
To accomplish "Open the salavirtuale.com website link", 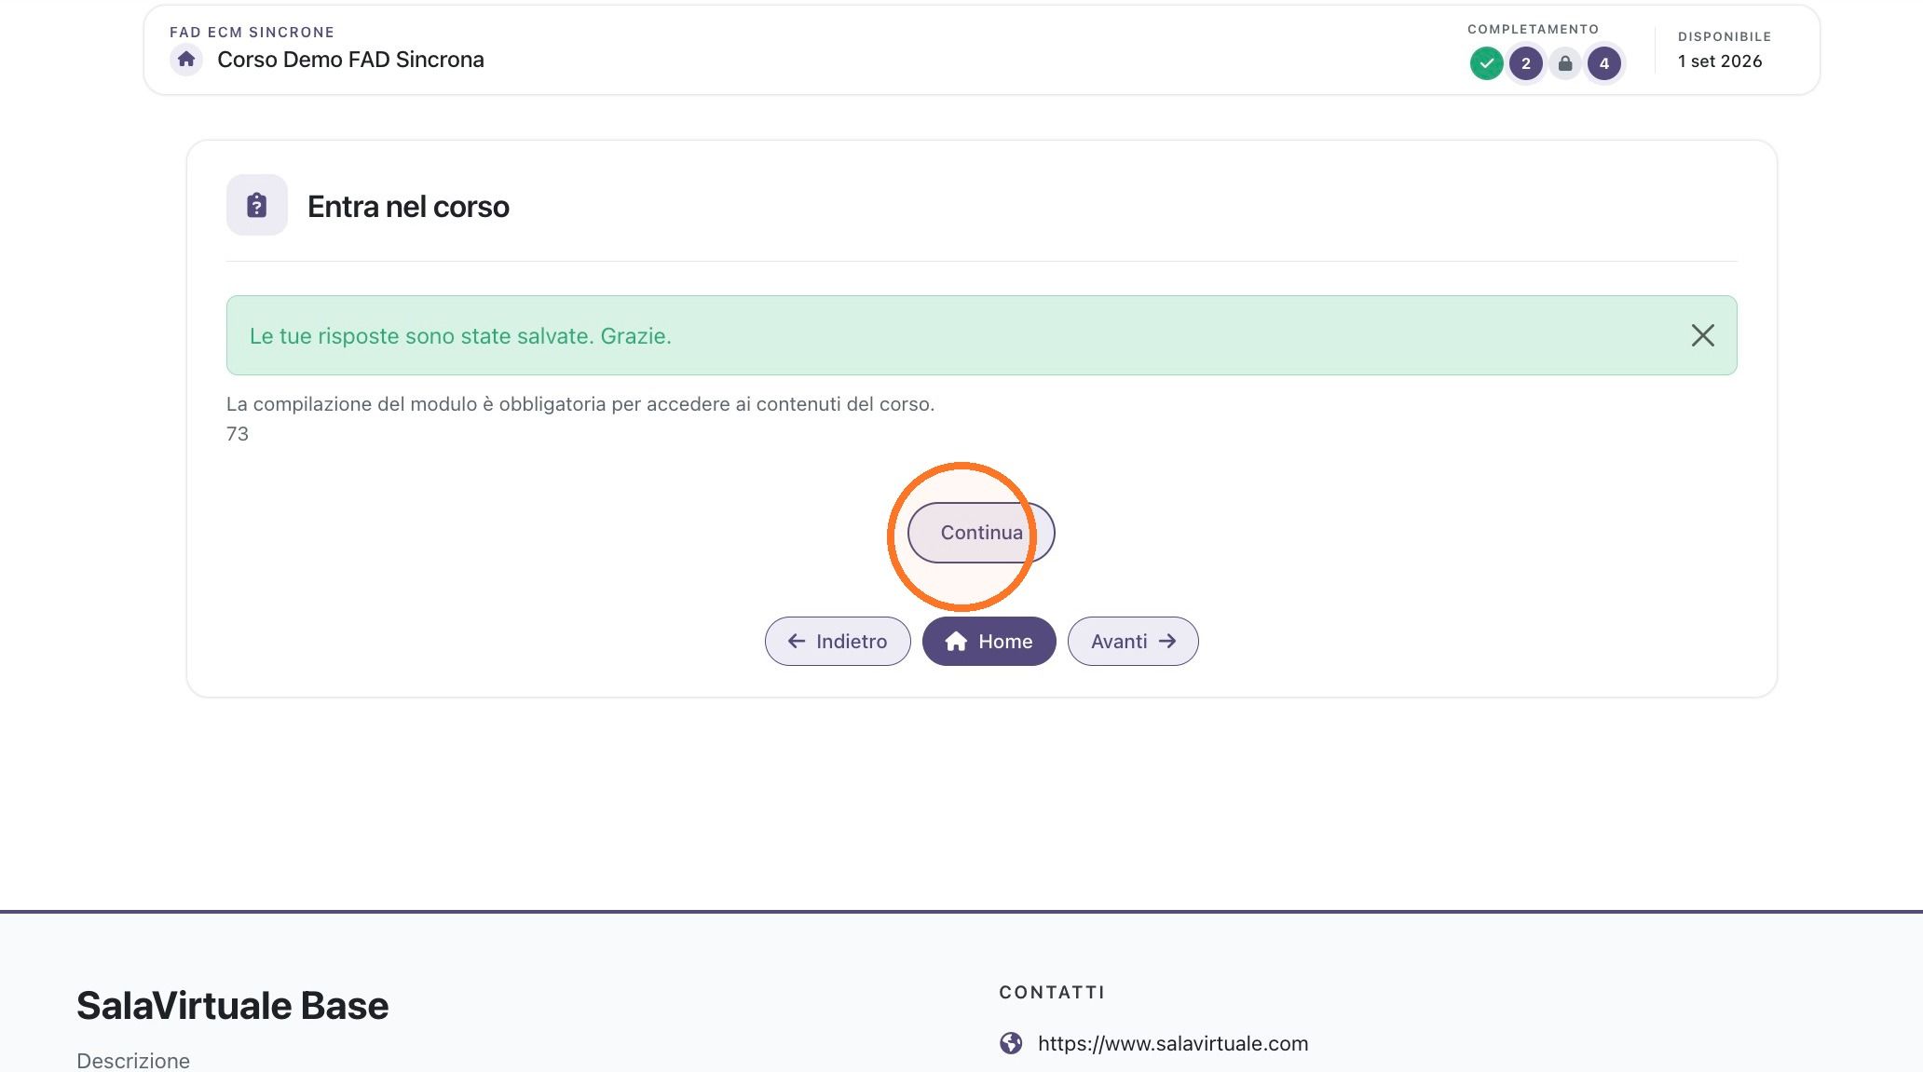I will point(1173,1043).
